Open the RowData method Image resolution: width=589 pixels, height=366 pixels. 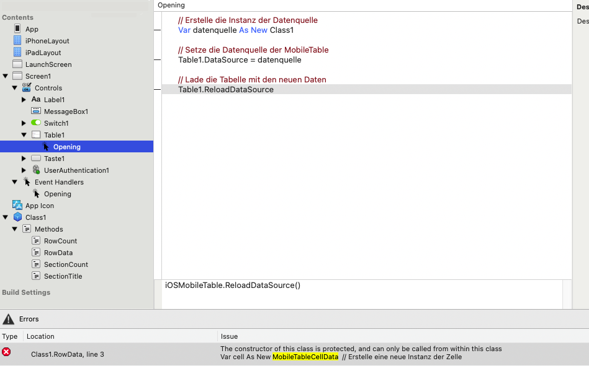(58, 253)
